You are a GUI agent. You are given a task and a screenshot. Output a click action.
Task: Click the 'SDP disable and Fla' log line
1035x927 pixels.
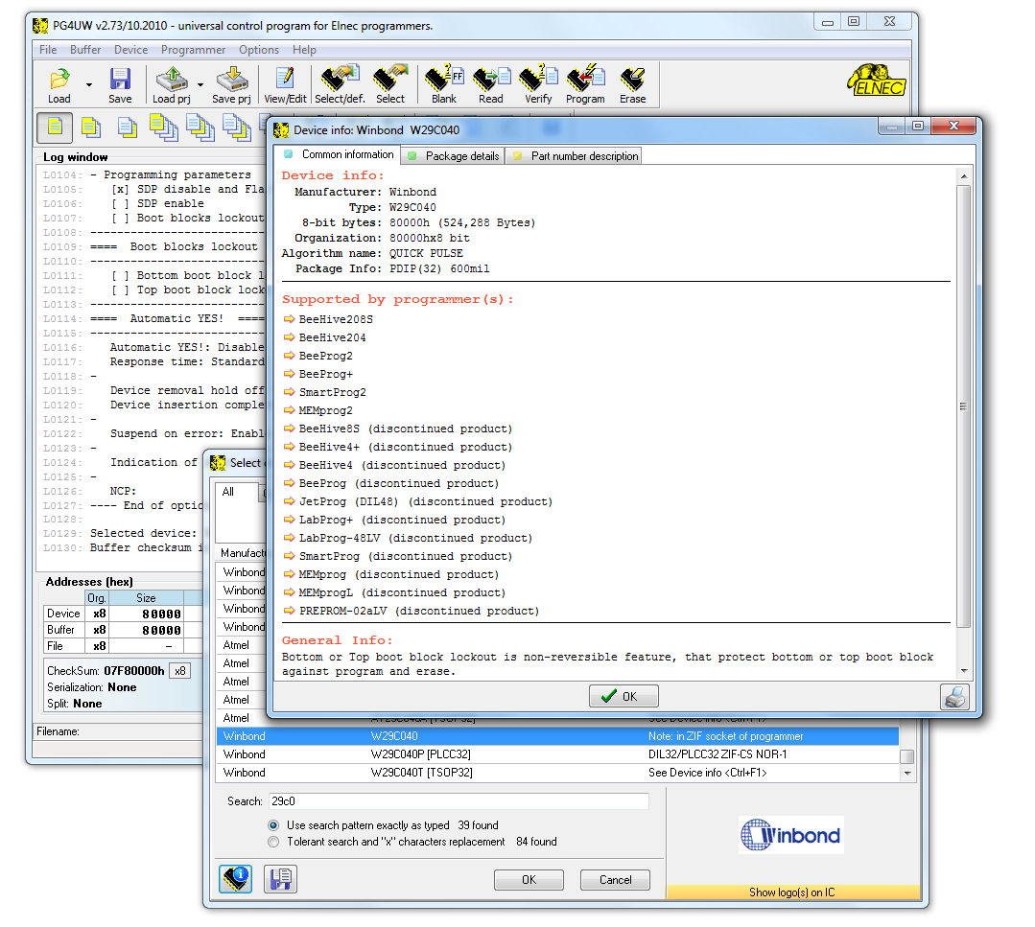tap(187, 190)
